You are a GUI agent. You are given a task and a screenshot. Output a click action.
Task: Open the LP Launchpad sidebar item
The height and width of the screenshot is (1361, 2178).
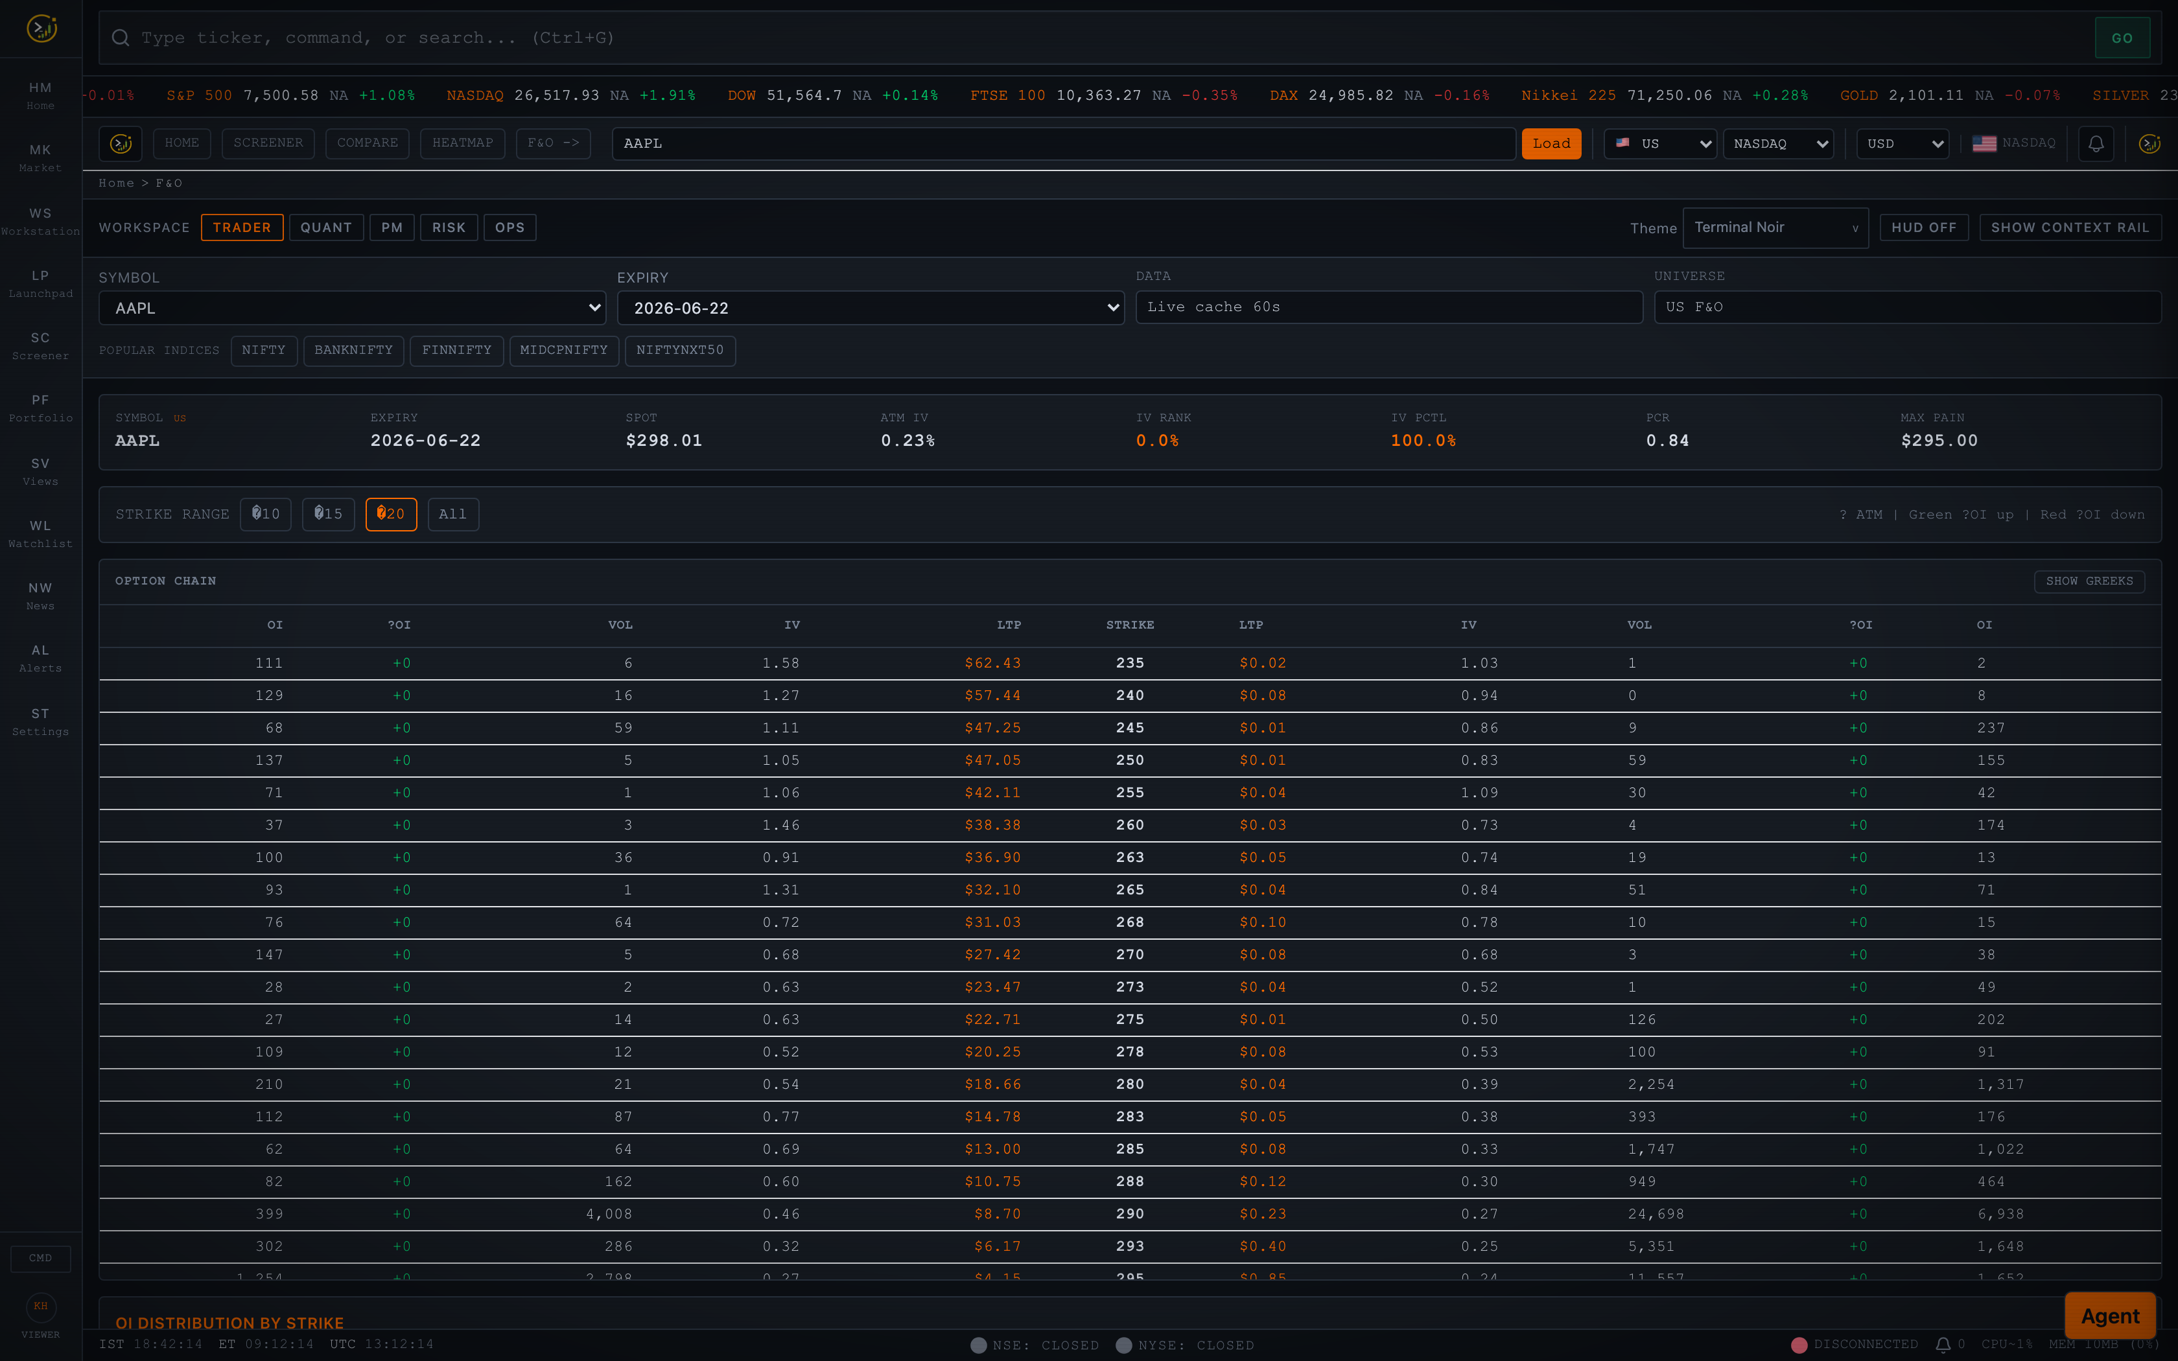(x=40, y=283)
